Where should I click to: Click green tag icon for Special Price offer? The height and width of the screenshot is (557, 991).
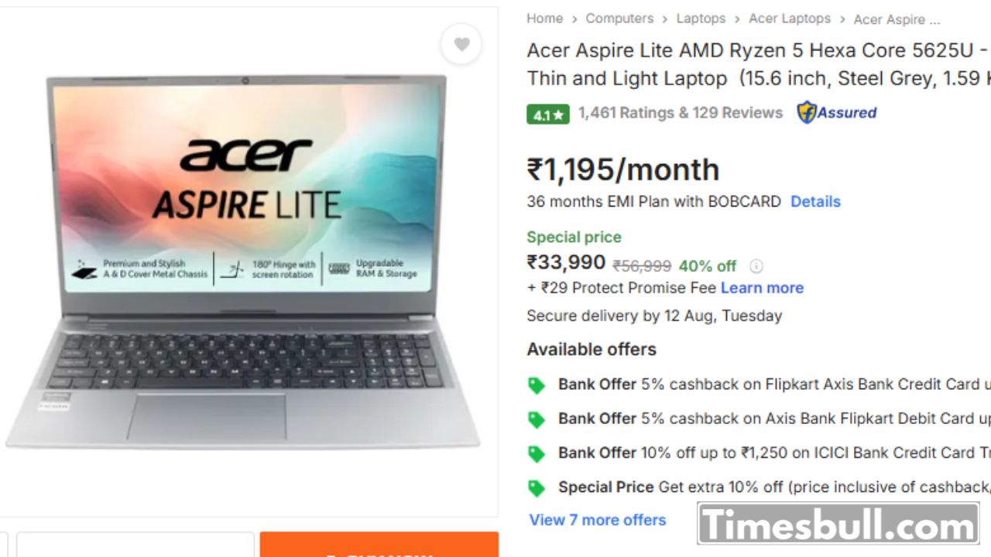[537, 488]
